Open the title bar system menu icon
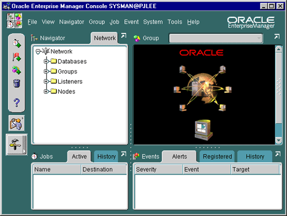This screenshot has height=216, width=287. [x=7, y=6]
